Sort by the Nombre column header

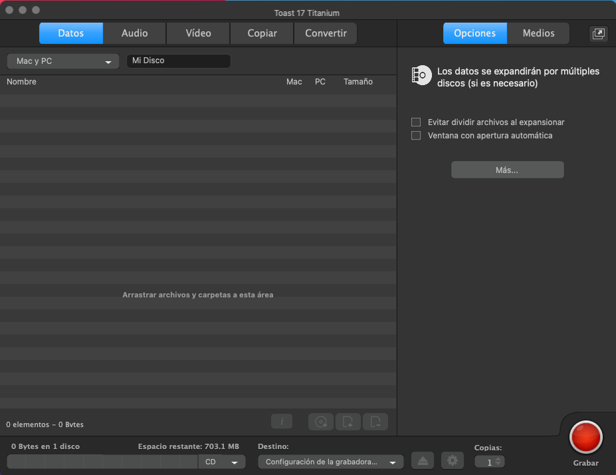22,82
